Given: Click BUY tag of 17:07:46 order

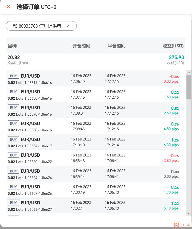Looking at the screenshot, I should 13,92.
